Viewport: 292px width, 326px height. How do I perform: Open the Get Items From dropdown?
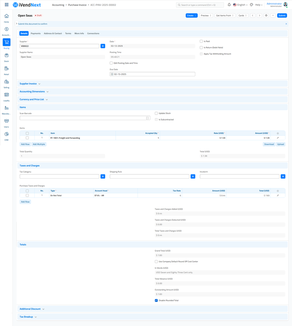click(225, 15)
